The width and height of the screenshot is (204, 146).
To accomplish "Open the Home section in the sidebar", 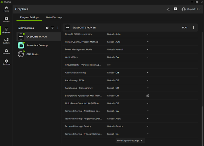I will coord(6,9).
